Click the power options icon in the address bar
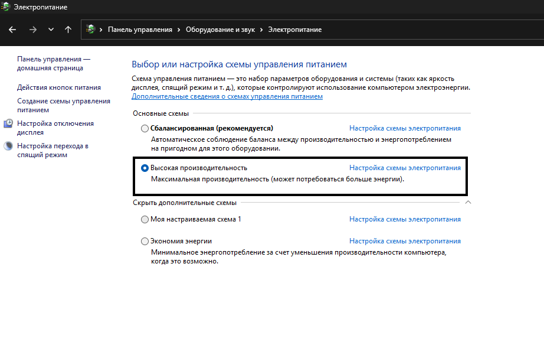 pyautogui.click(x=90, y=30)
